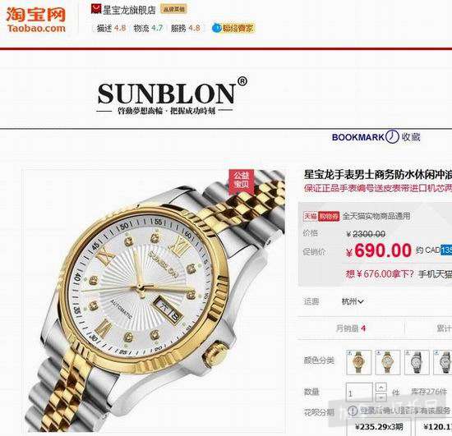Click the quantity input field
The height and width of the screenshot is (436, 452).
[359, 392]
